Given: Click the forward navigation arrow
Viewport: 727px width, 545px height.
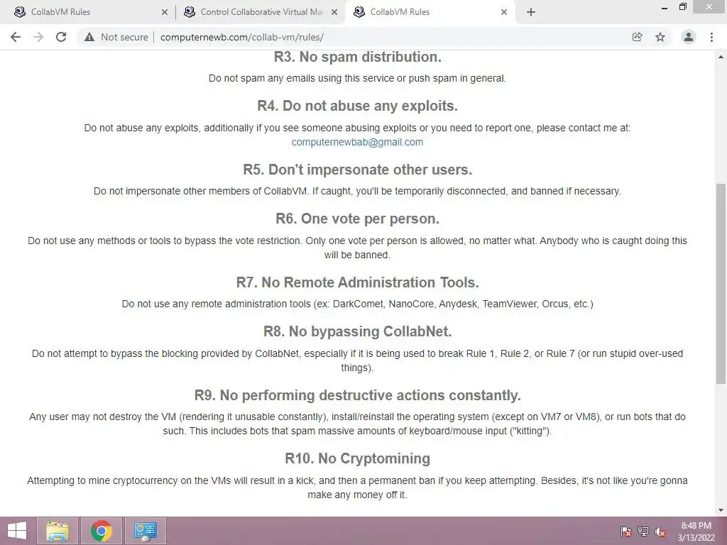Looking at the screenshot, I should (x=38, y=37).
